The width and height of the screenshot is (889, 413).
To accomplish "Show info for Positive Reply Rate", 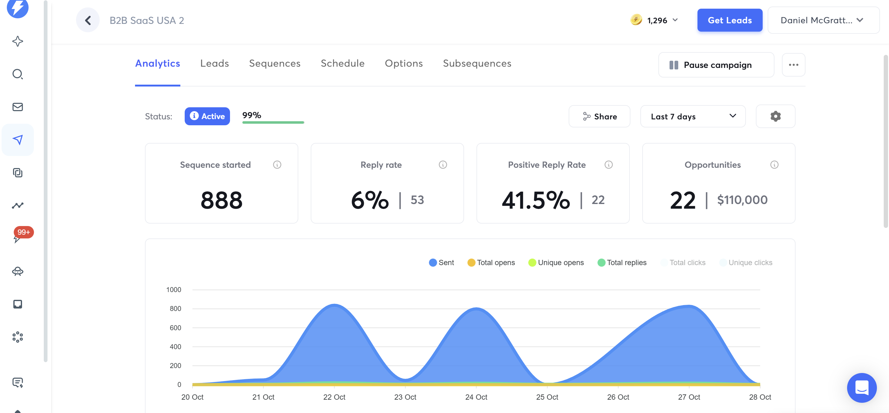I will pos(608,165).
